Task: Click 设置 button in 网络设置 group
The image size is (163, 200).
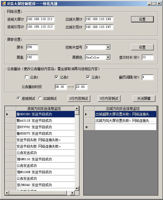Action: tap(142, 19)
